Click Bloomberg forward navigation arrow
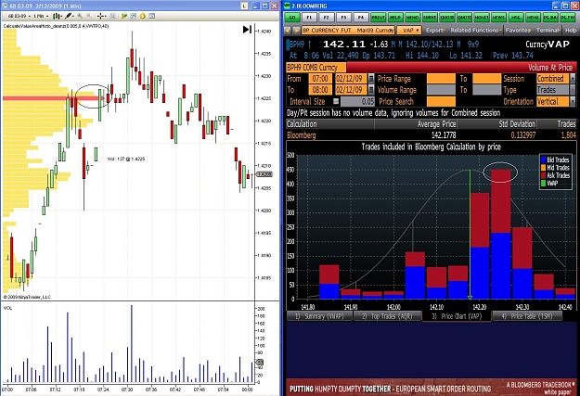 point(296,31)
